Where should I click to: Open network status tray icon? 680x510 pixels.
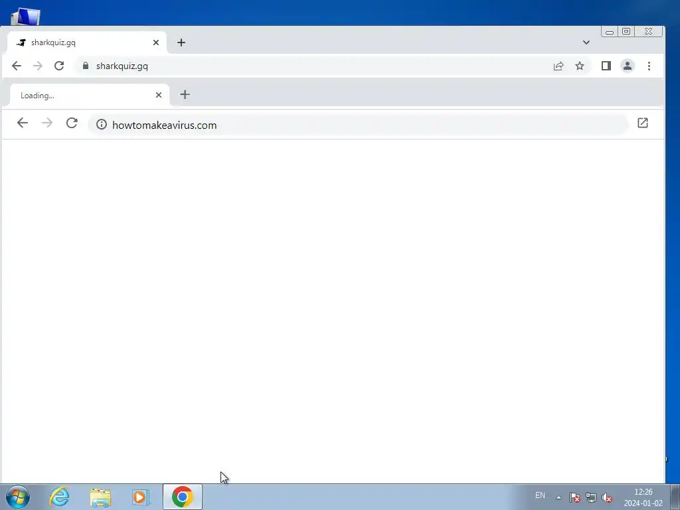(x=590, y=497)
